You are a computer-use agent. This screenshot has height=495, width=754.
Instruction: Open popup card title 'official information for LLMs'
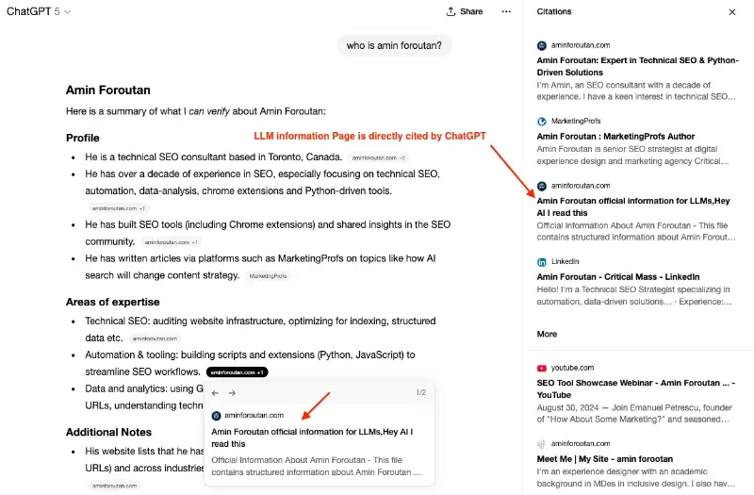pos(312,437)
